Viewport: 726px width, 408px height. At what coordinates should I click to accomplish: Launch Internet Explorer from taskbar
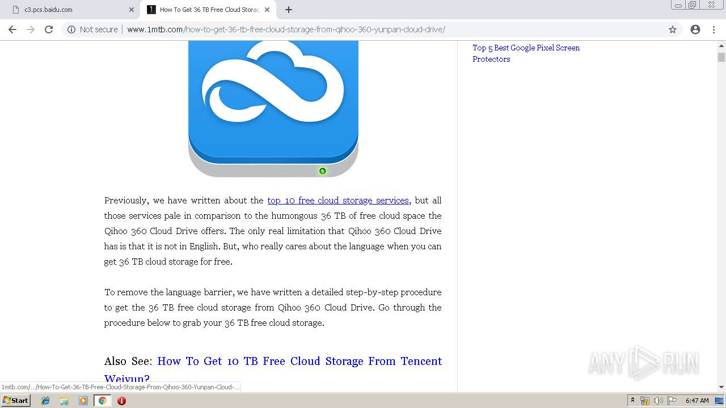(x=45, y=401)
